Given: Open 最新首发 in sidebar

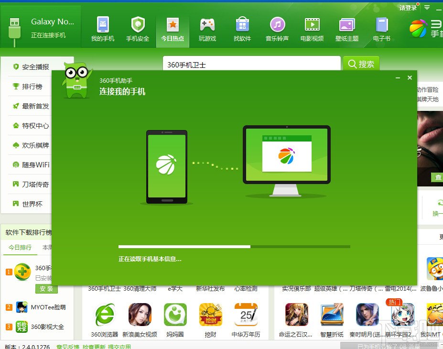Looking at the screenshot, I should click(31, 106).
